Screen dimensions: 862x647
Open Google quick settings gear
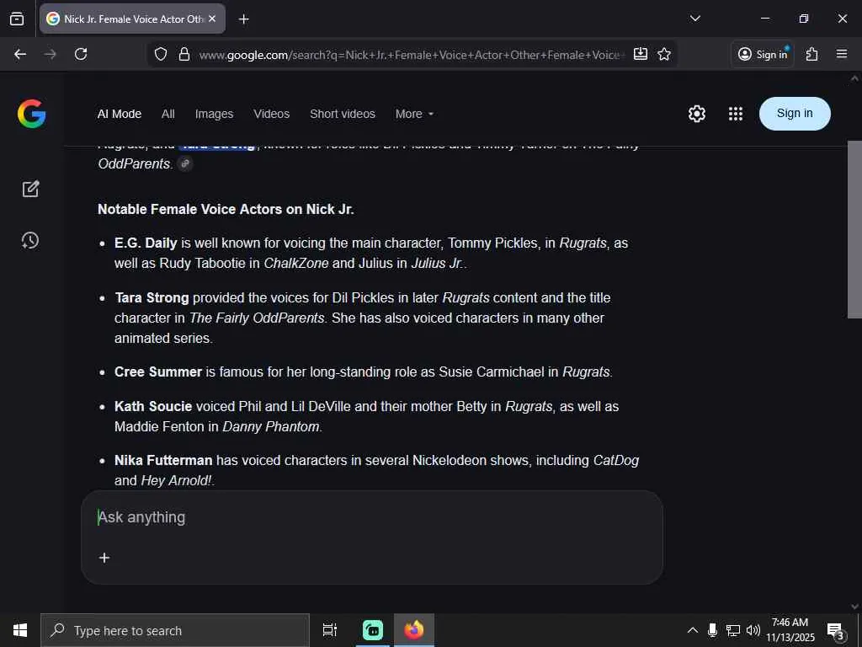pyautogui.click(x=696, y=114)
